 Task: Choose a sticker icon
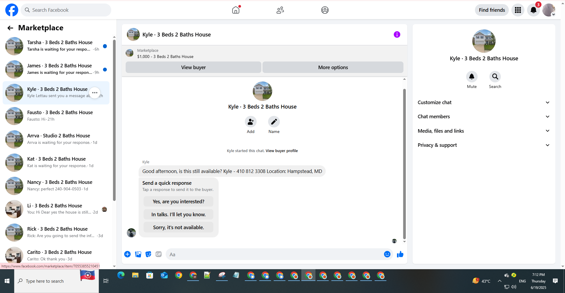coord(148,254)
